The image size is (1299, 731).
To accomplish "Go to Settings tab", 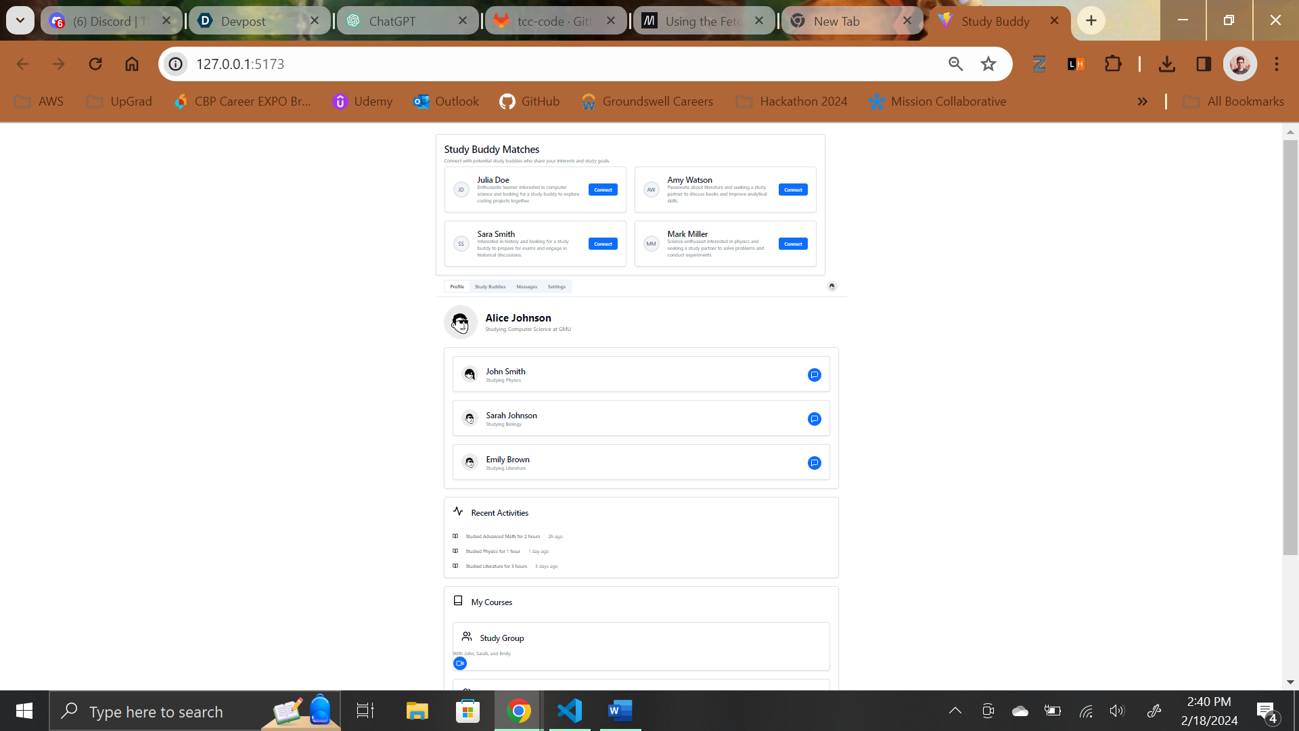I will 556,287.
